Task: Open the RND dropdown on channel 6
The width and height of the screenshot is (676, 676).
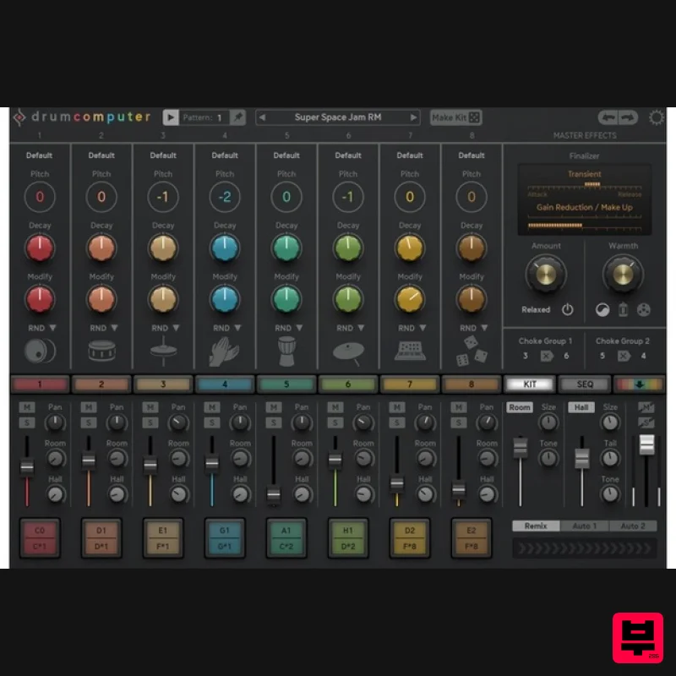Action: pyautogui.click(x=348, y=327)
